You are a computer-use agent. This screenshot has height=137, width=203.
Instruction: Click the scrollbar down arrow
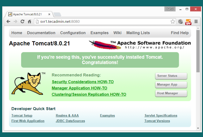click(x=198, y=128)
